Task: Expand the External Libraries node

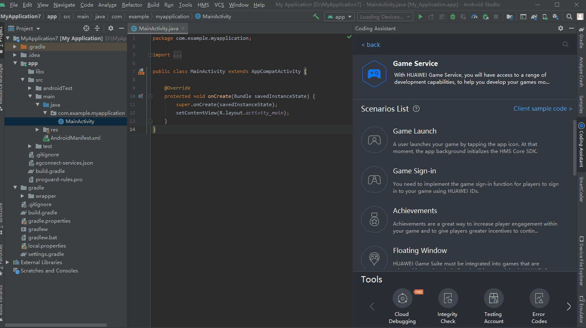Action: pos(8,262)
